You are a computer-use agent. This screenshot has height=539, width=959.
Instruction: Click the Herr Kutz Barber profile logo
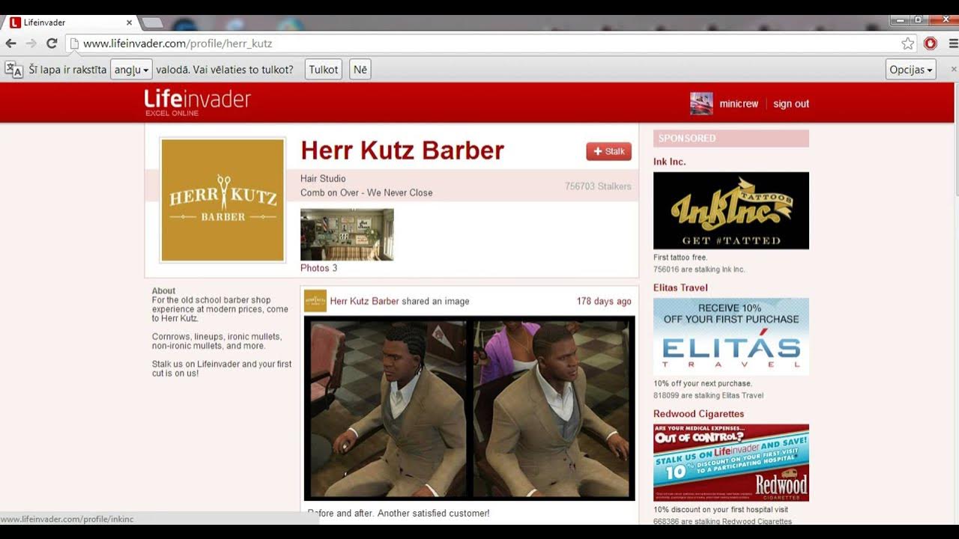click(223, 200)
